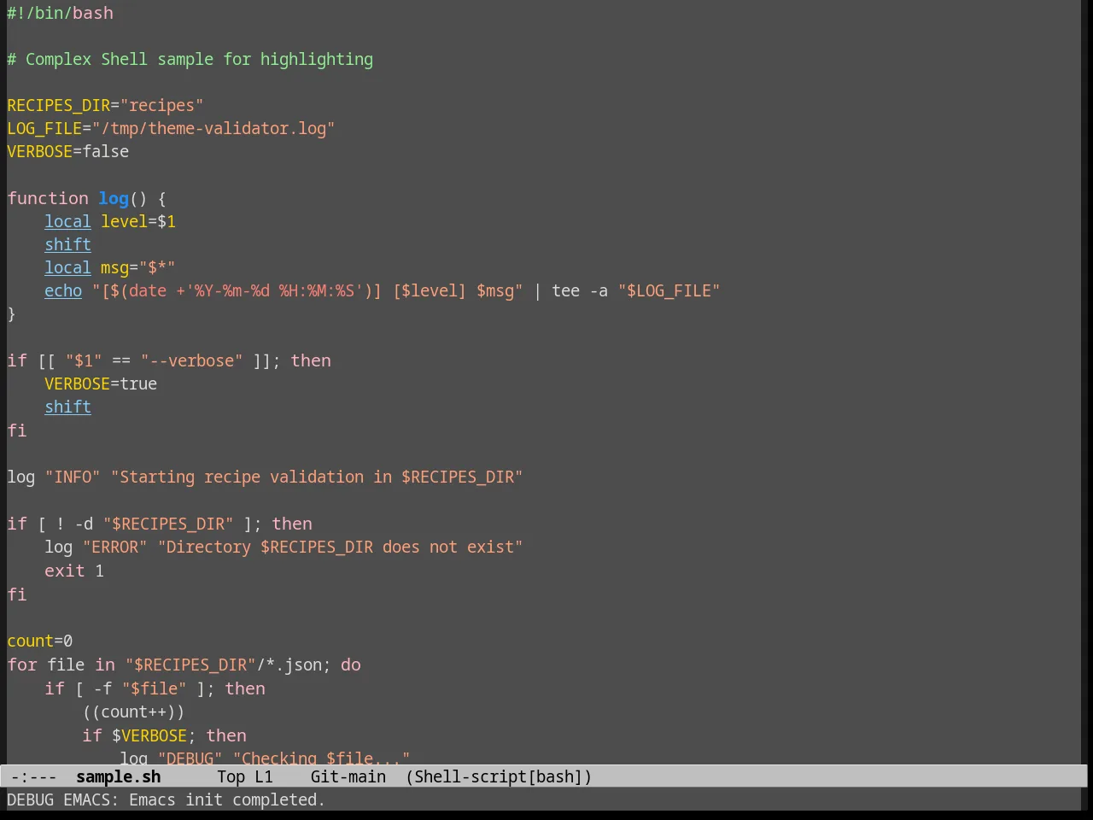Viewport: 1093px width, 820px height.
Task: Click 'local' on the msg line
Action: tap(67, 267)
